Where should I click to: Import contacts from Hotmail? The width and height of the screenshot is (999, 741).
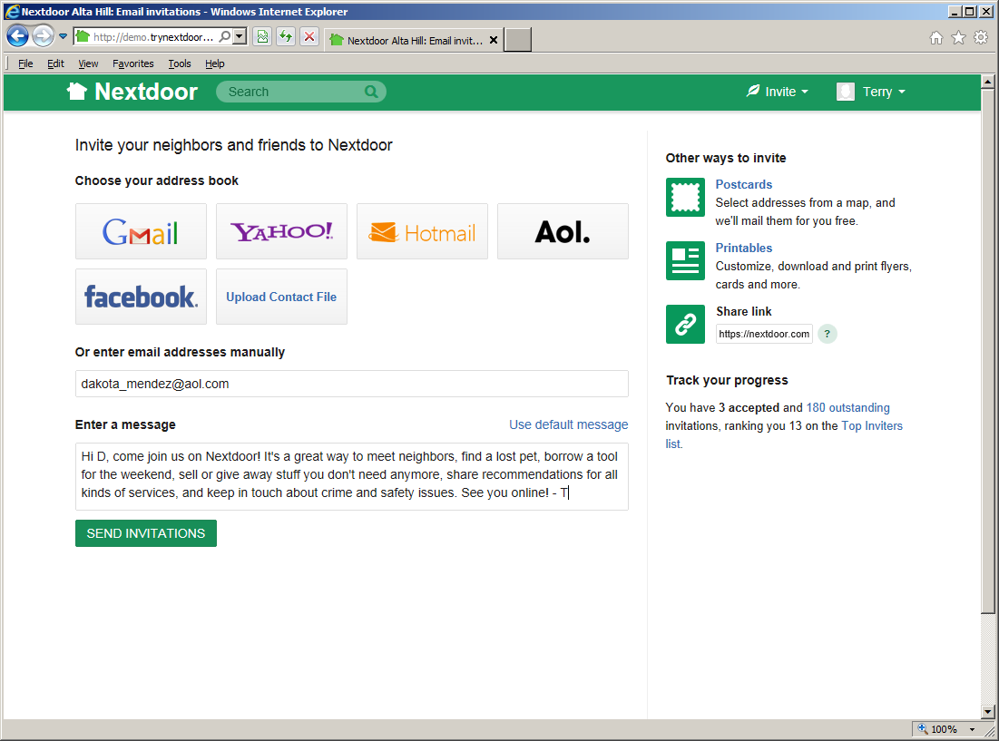coord(422,231)
